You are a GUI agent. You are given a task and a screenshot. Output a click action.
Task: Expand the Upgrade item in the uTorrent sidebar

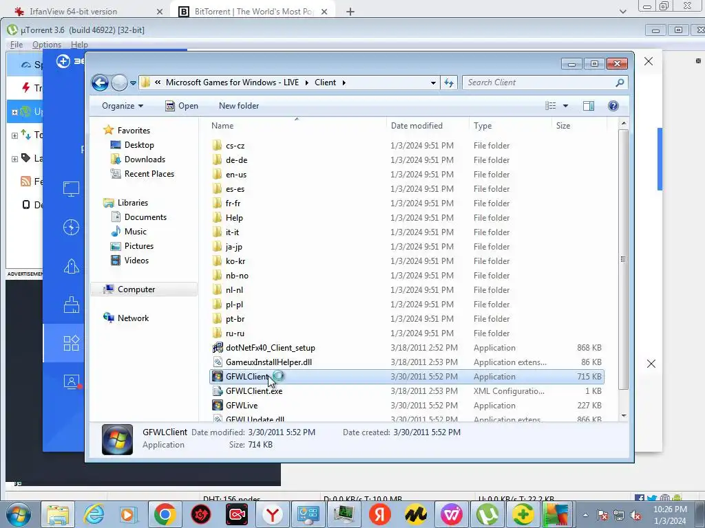pyautogui.click(x=14, y=112)
